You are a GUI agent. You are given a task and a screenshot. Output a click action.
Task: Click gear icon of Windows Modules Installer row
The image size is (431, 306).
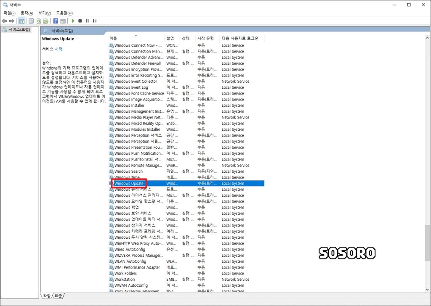pos(111,129)
